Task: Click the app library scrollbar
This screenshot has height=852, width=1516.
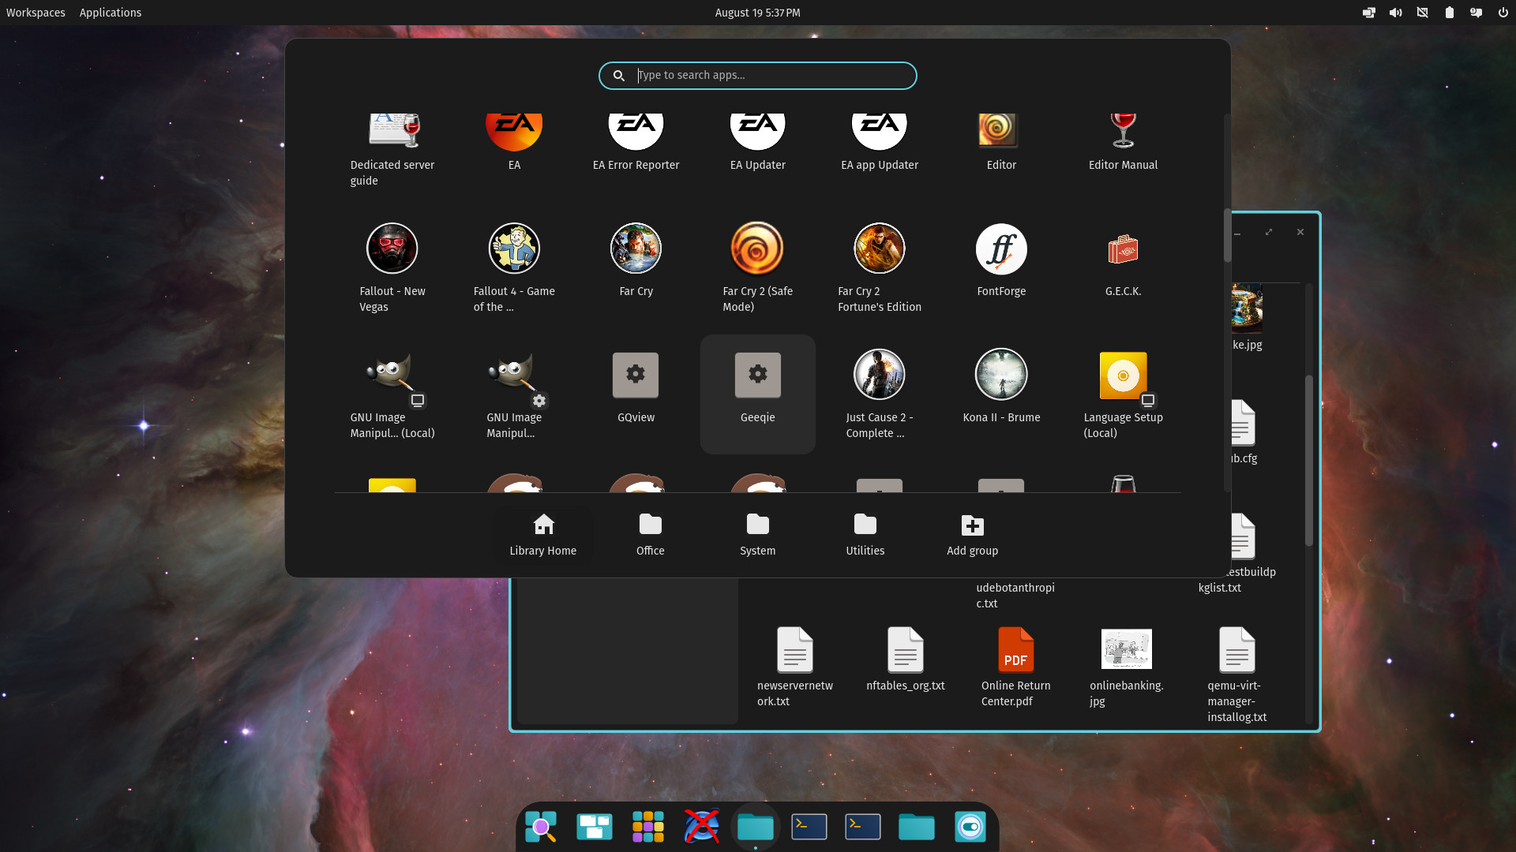Action: click(x=1227, y=235)
